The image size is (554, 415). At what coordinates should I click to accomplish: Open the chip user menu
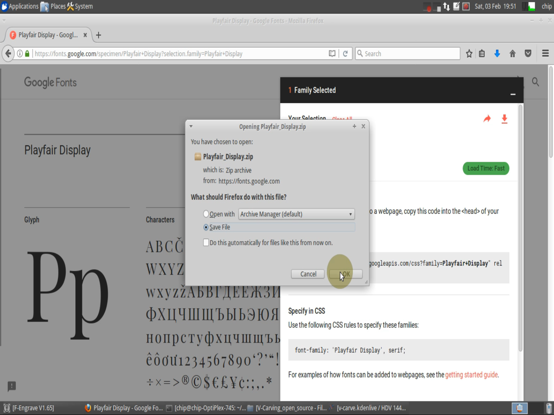point(546,7)
